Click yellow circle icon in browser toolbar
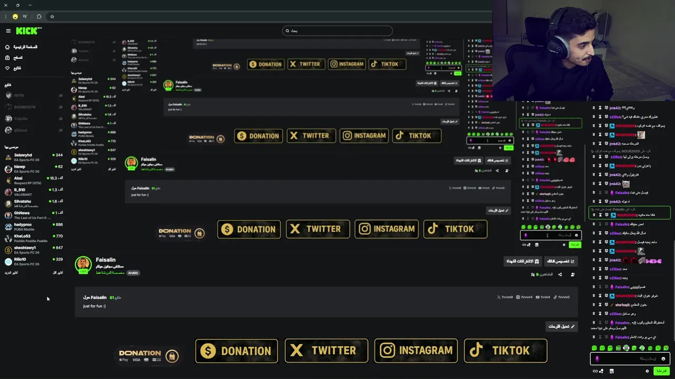This screenshot has height=379, width=675. pos(15,16)
